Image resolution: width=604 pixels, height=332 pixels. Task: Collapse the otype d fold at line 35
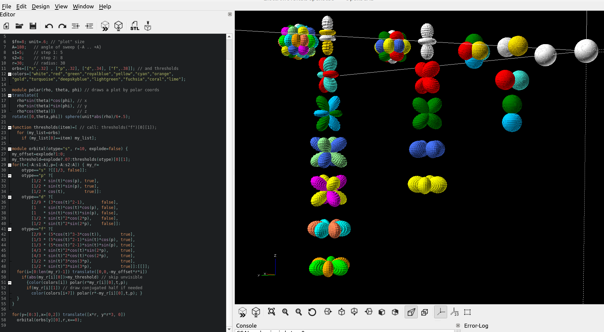[x=10, y=197]
